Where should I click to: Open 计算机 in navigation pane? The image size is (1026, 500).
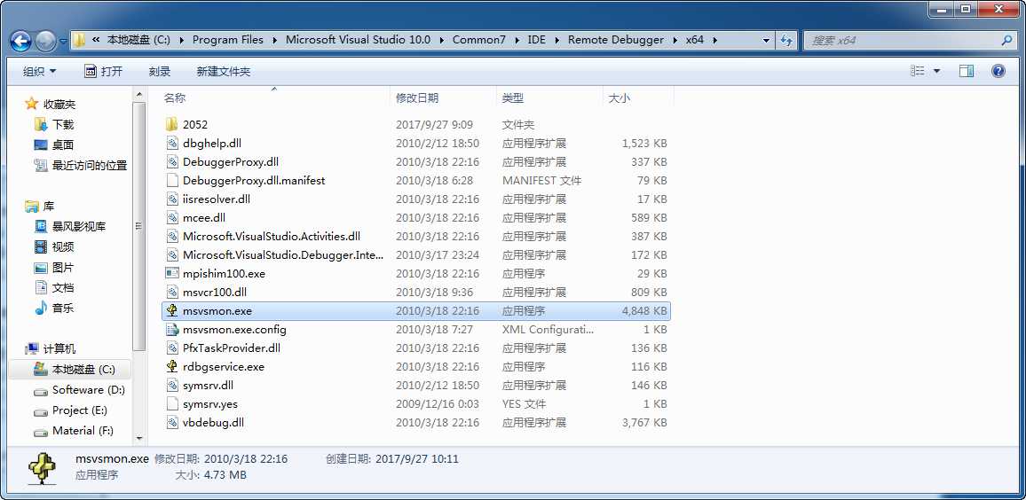point(59,349)
